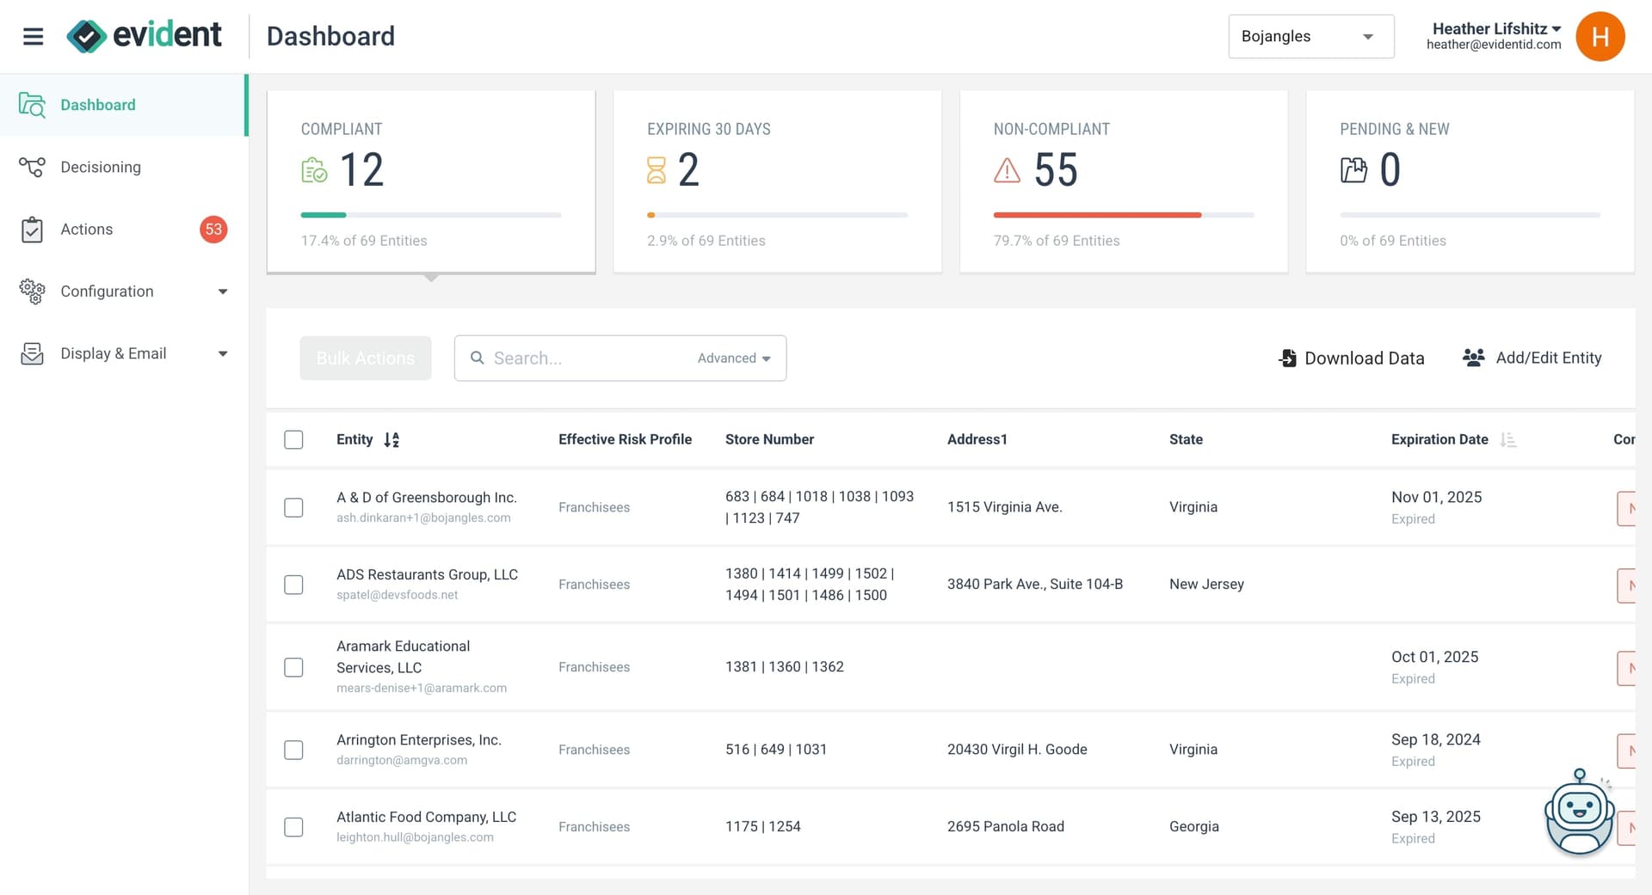1652x895 pixels.
Task: Click the Non-Compliant red progress bar
Action: pos(1097,215)
